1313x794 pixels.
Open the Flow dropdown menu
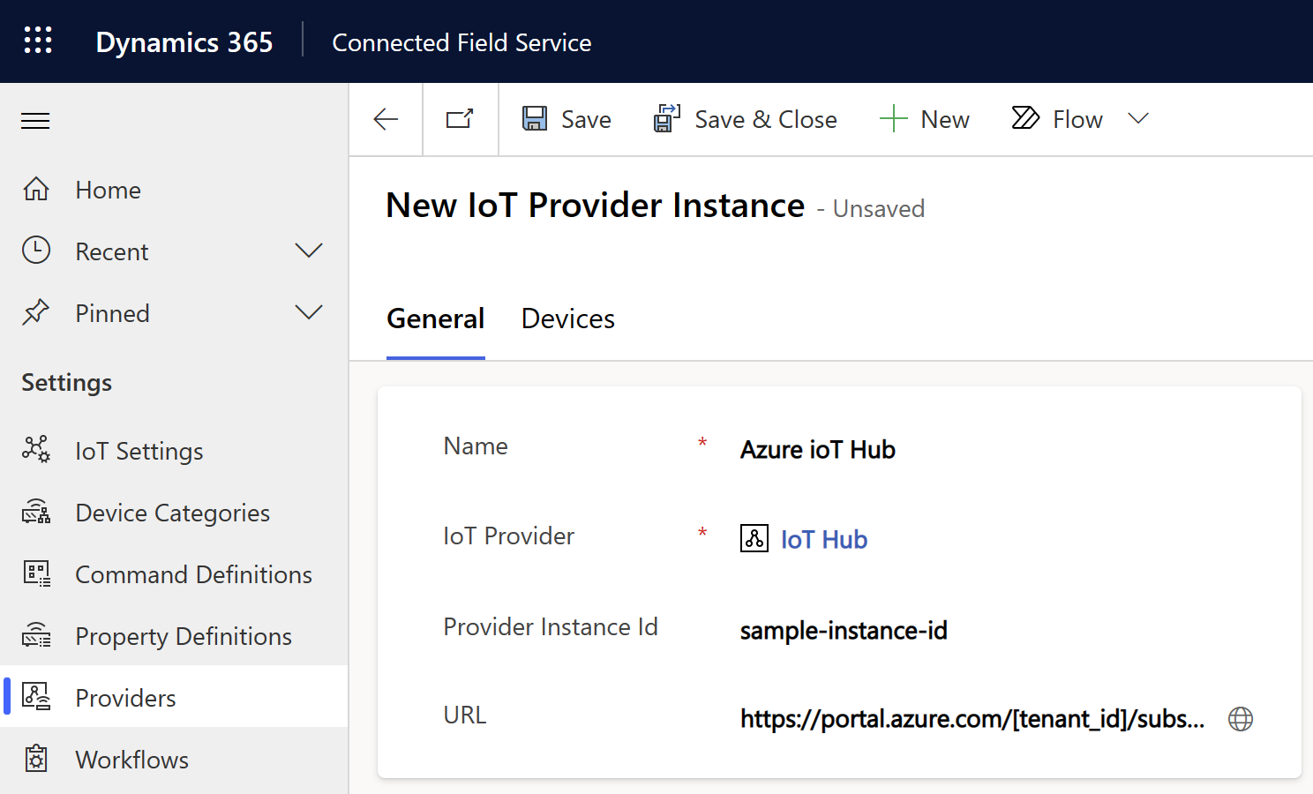click(x=1138, y=118)
